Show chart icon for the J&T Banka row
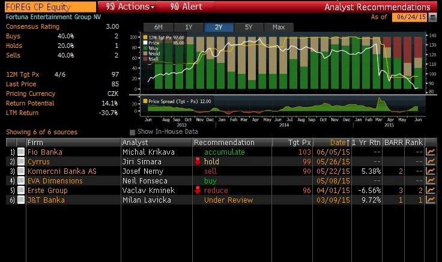Viewport: 442px width, 262px height. click(431, 200)
